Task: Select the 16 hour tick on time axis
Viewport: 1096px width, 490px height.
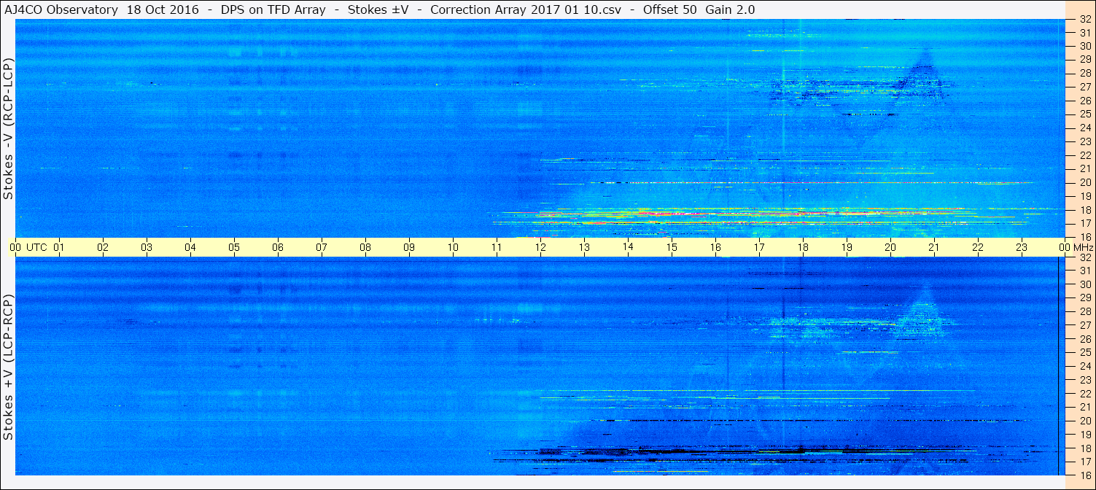Action: coord(715,247)
